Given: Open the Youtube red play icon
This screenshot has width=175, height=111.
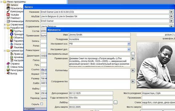Looking at the screenshot, I should [8, 15].
